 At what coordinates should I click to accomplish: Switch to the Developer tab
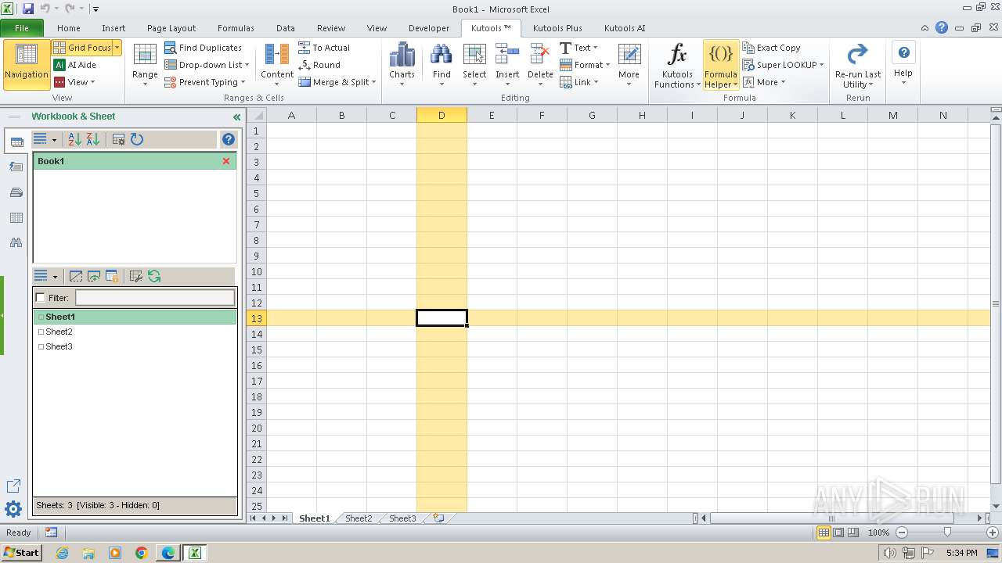pyautogui.click(x=429, y=28)
